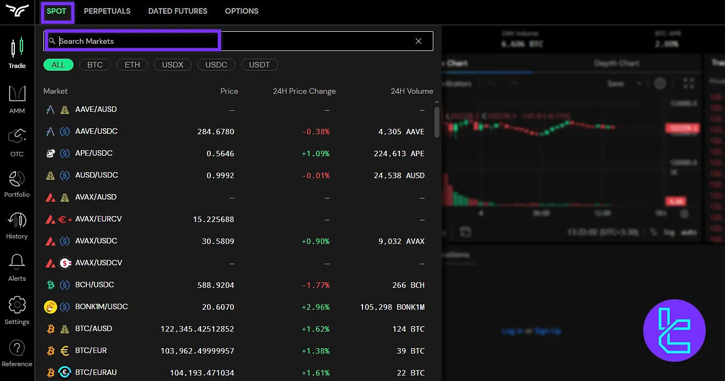Screen dimensions: 725x381
Task: Toggle the BTC market filter chip
Action: (x=94, y=65)
